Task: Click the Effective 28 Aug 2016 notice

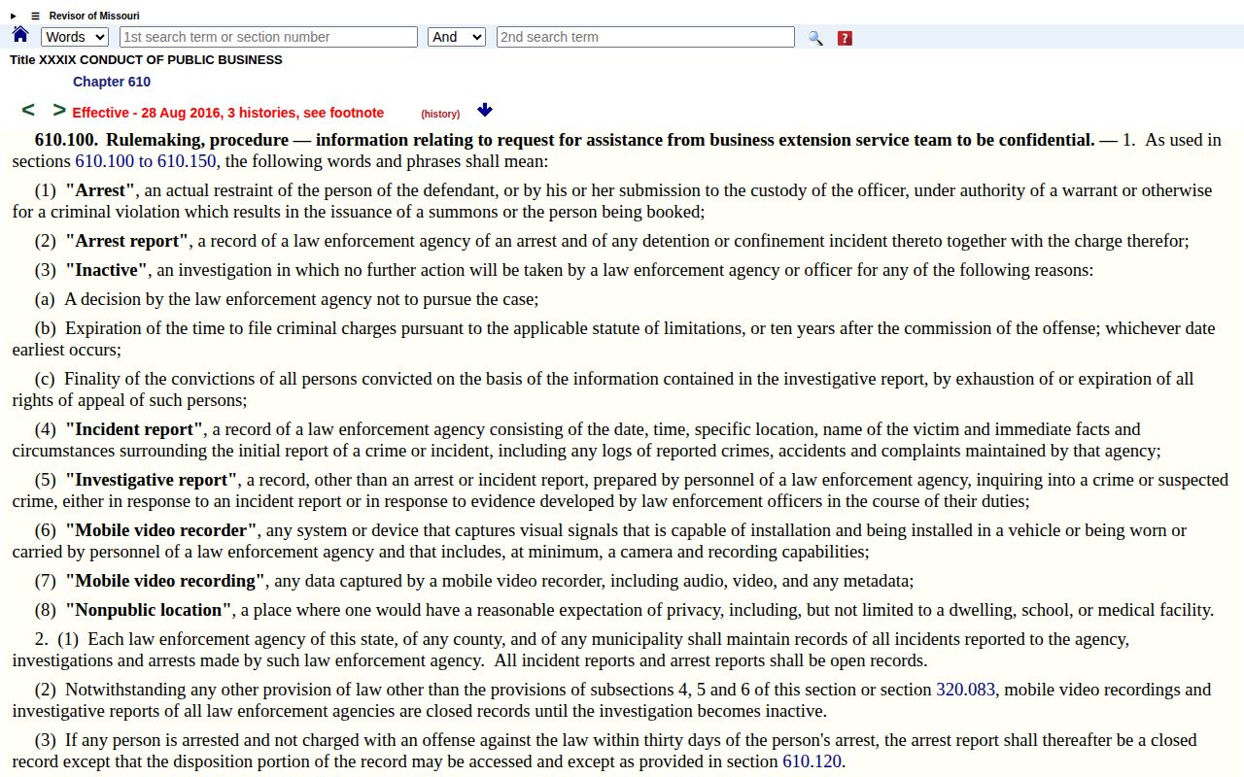Action: point(228,113)
